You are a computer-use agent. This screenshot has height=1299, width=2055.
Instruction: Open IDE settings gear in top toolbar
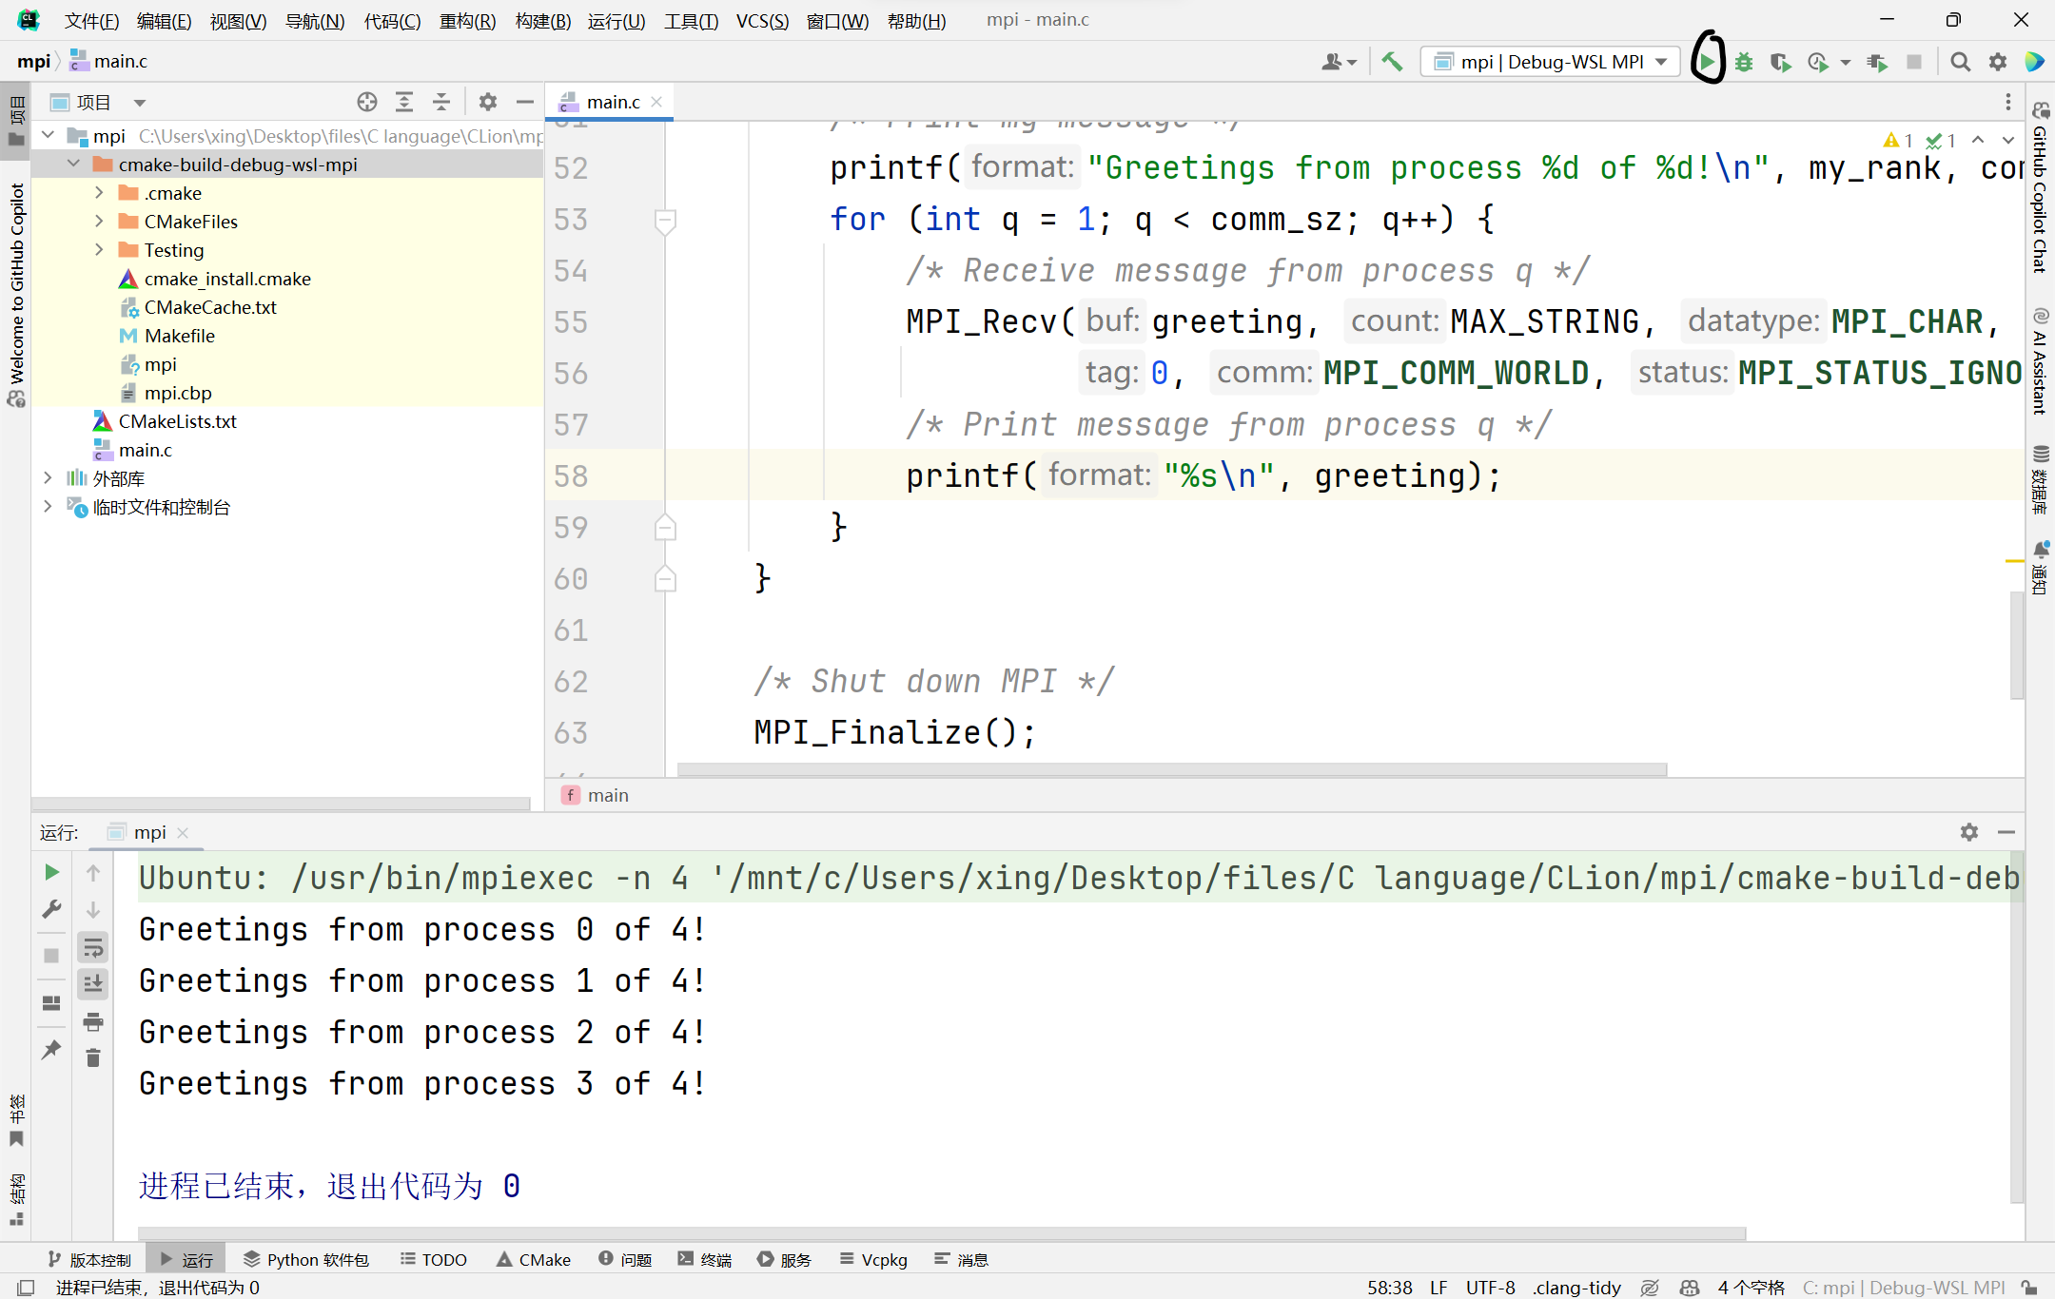[x=1998, y=62]
